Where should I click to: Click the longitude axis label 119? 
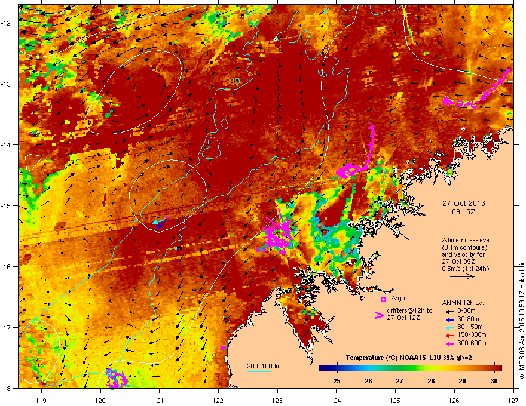tap(41, 400)
